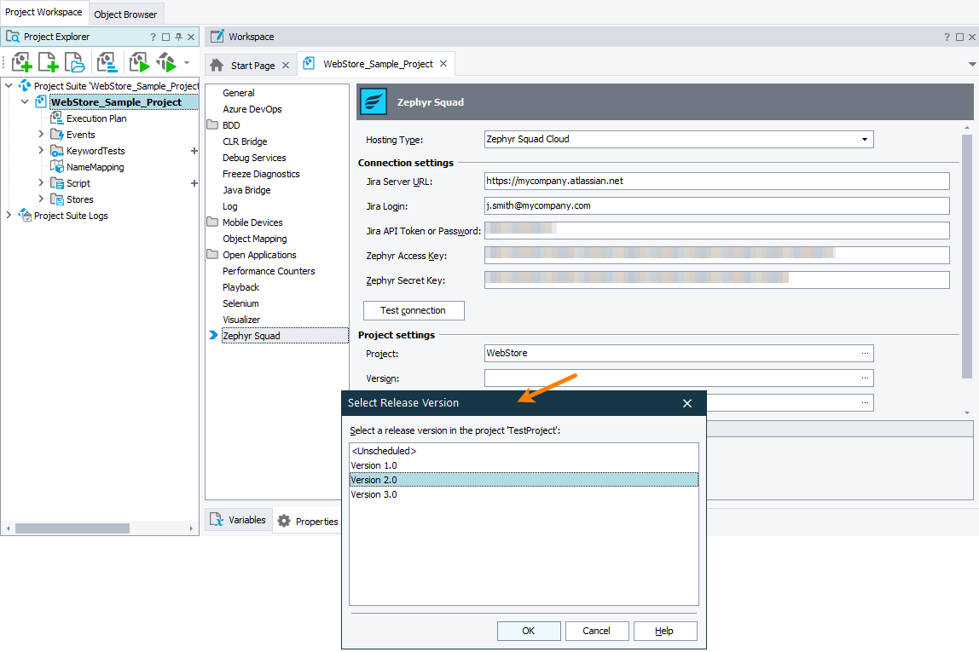The height and width of the screenshot is (652, 979).
Task: Select the Add New Item to Project icon
Action: click(x=21, y=61)
